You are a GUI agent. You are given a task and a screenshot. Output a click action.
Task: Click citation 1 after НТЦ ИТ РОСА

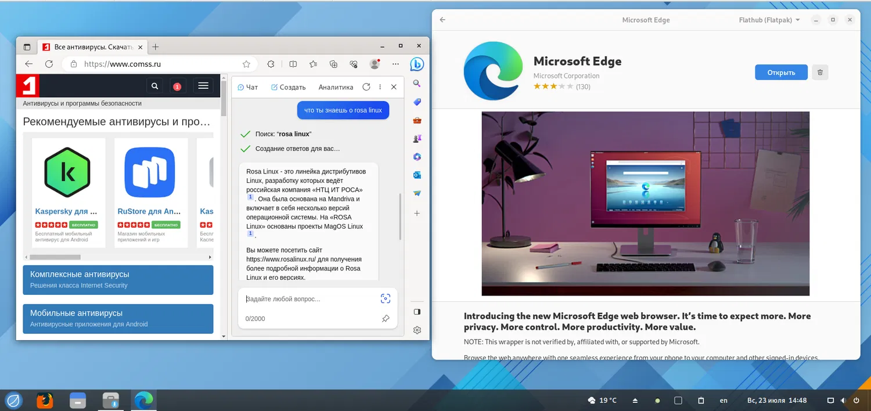(x=250, y=197)
